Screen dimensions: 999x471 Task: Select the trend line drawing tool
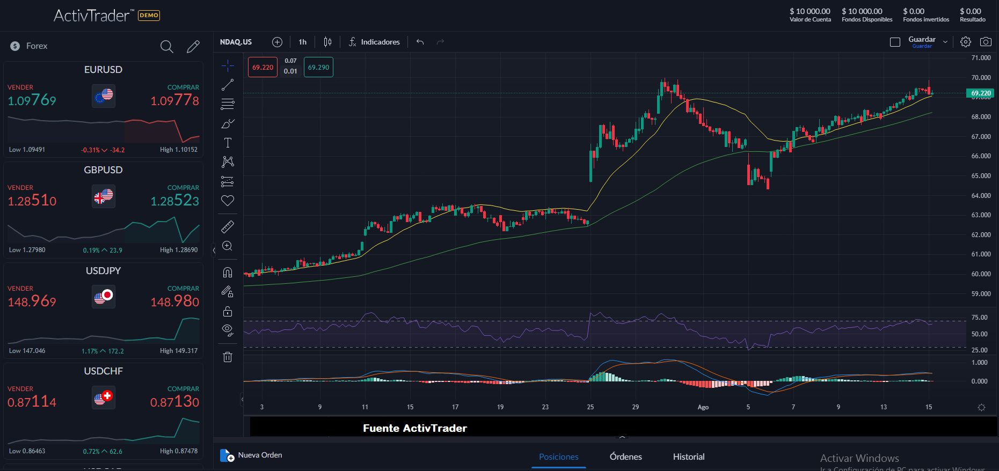pos(228,85)
